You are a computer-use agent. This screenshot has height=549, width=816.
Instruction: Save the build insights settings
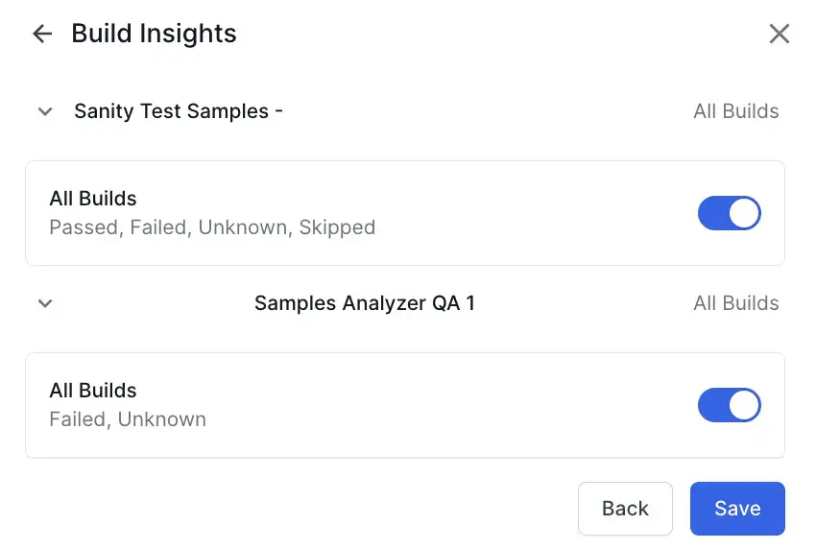coord(736,509)
